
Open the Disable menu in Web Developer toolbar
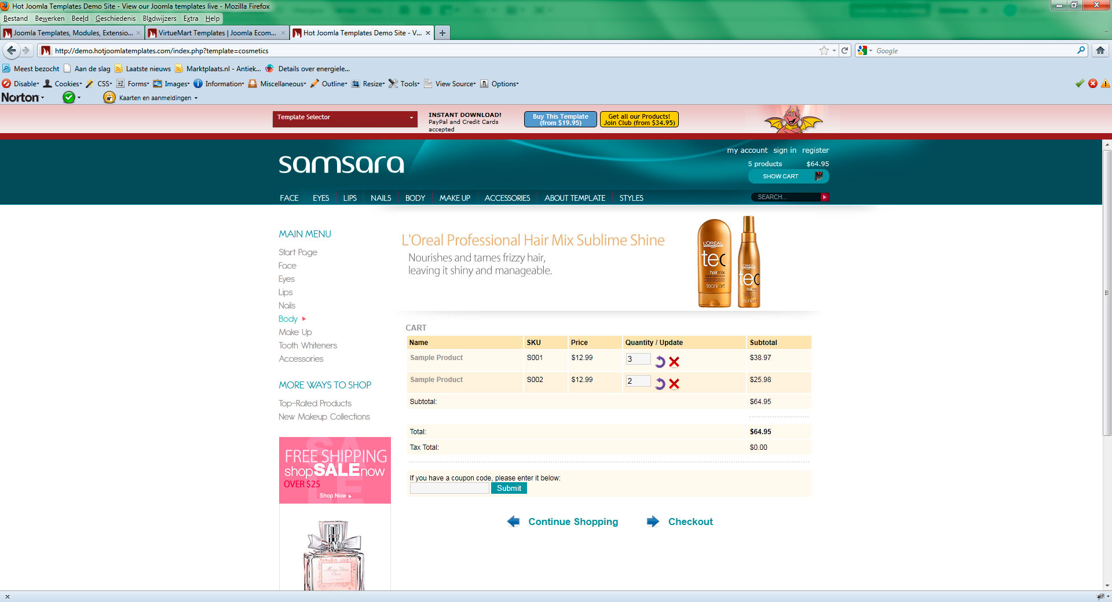(21, 83)
